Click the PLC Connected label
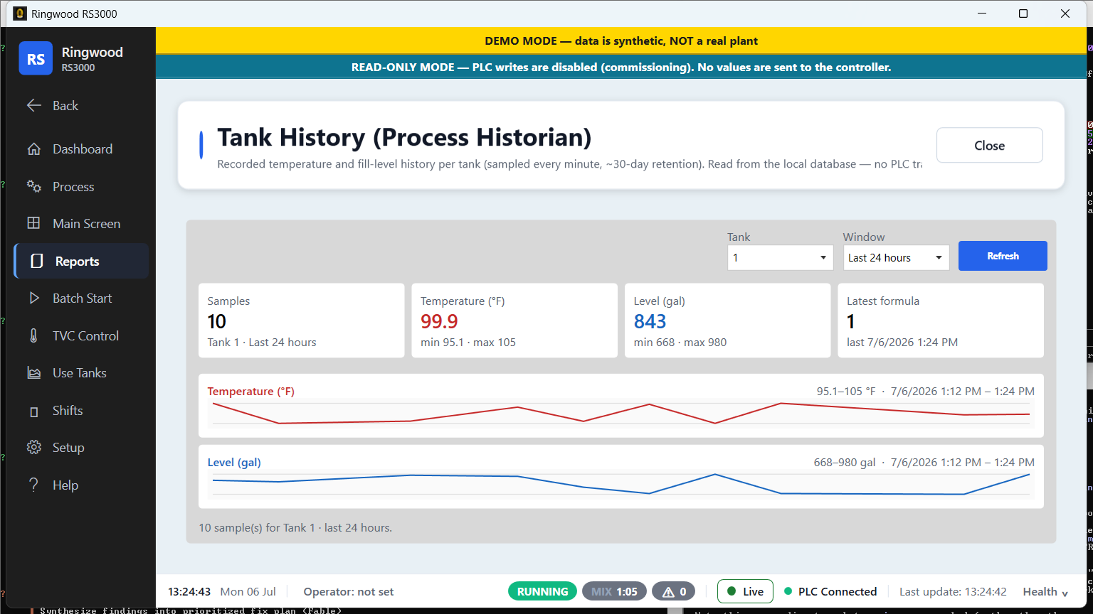Image resolution: width=1093 pixels, height=614 pixels. point(838,591)
